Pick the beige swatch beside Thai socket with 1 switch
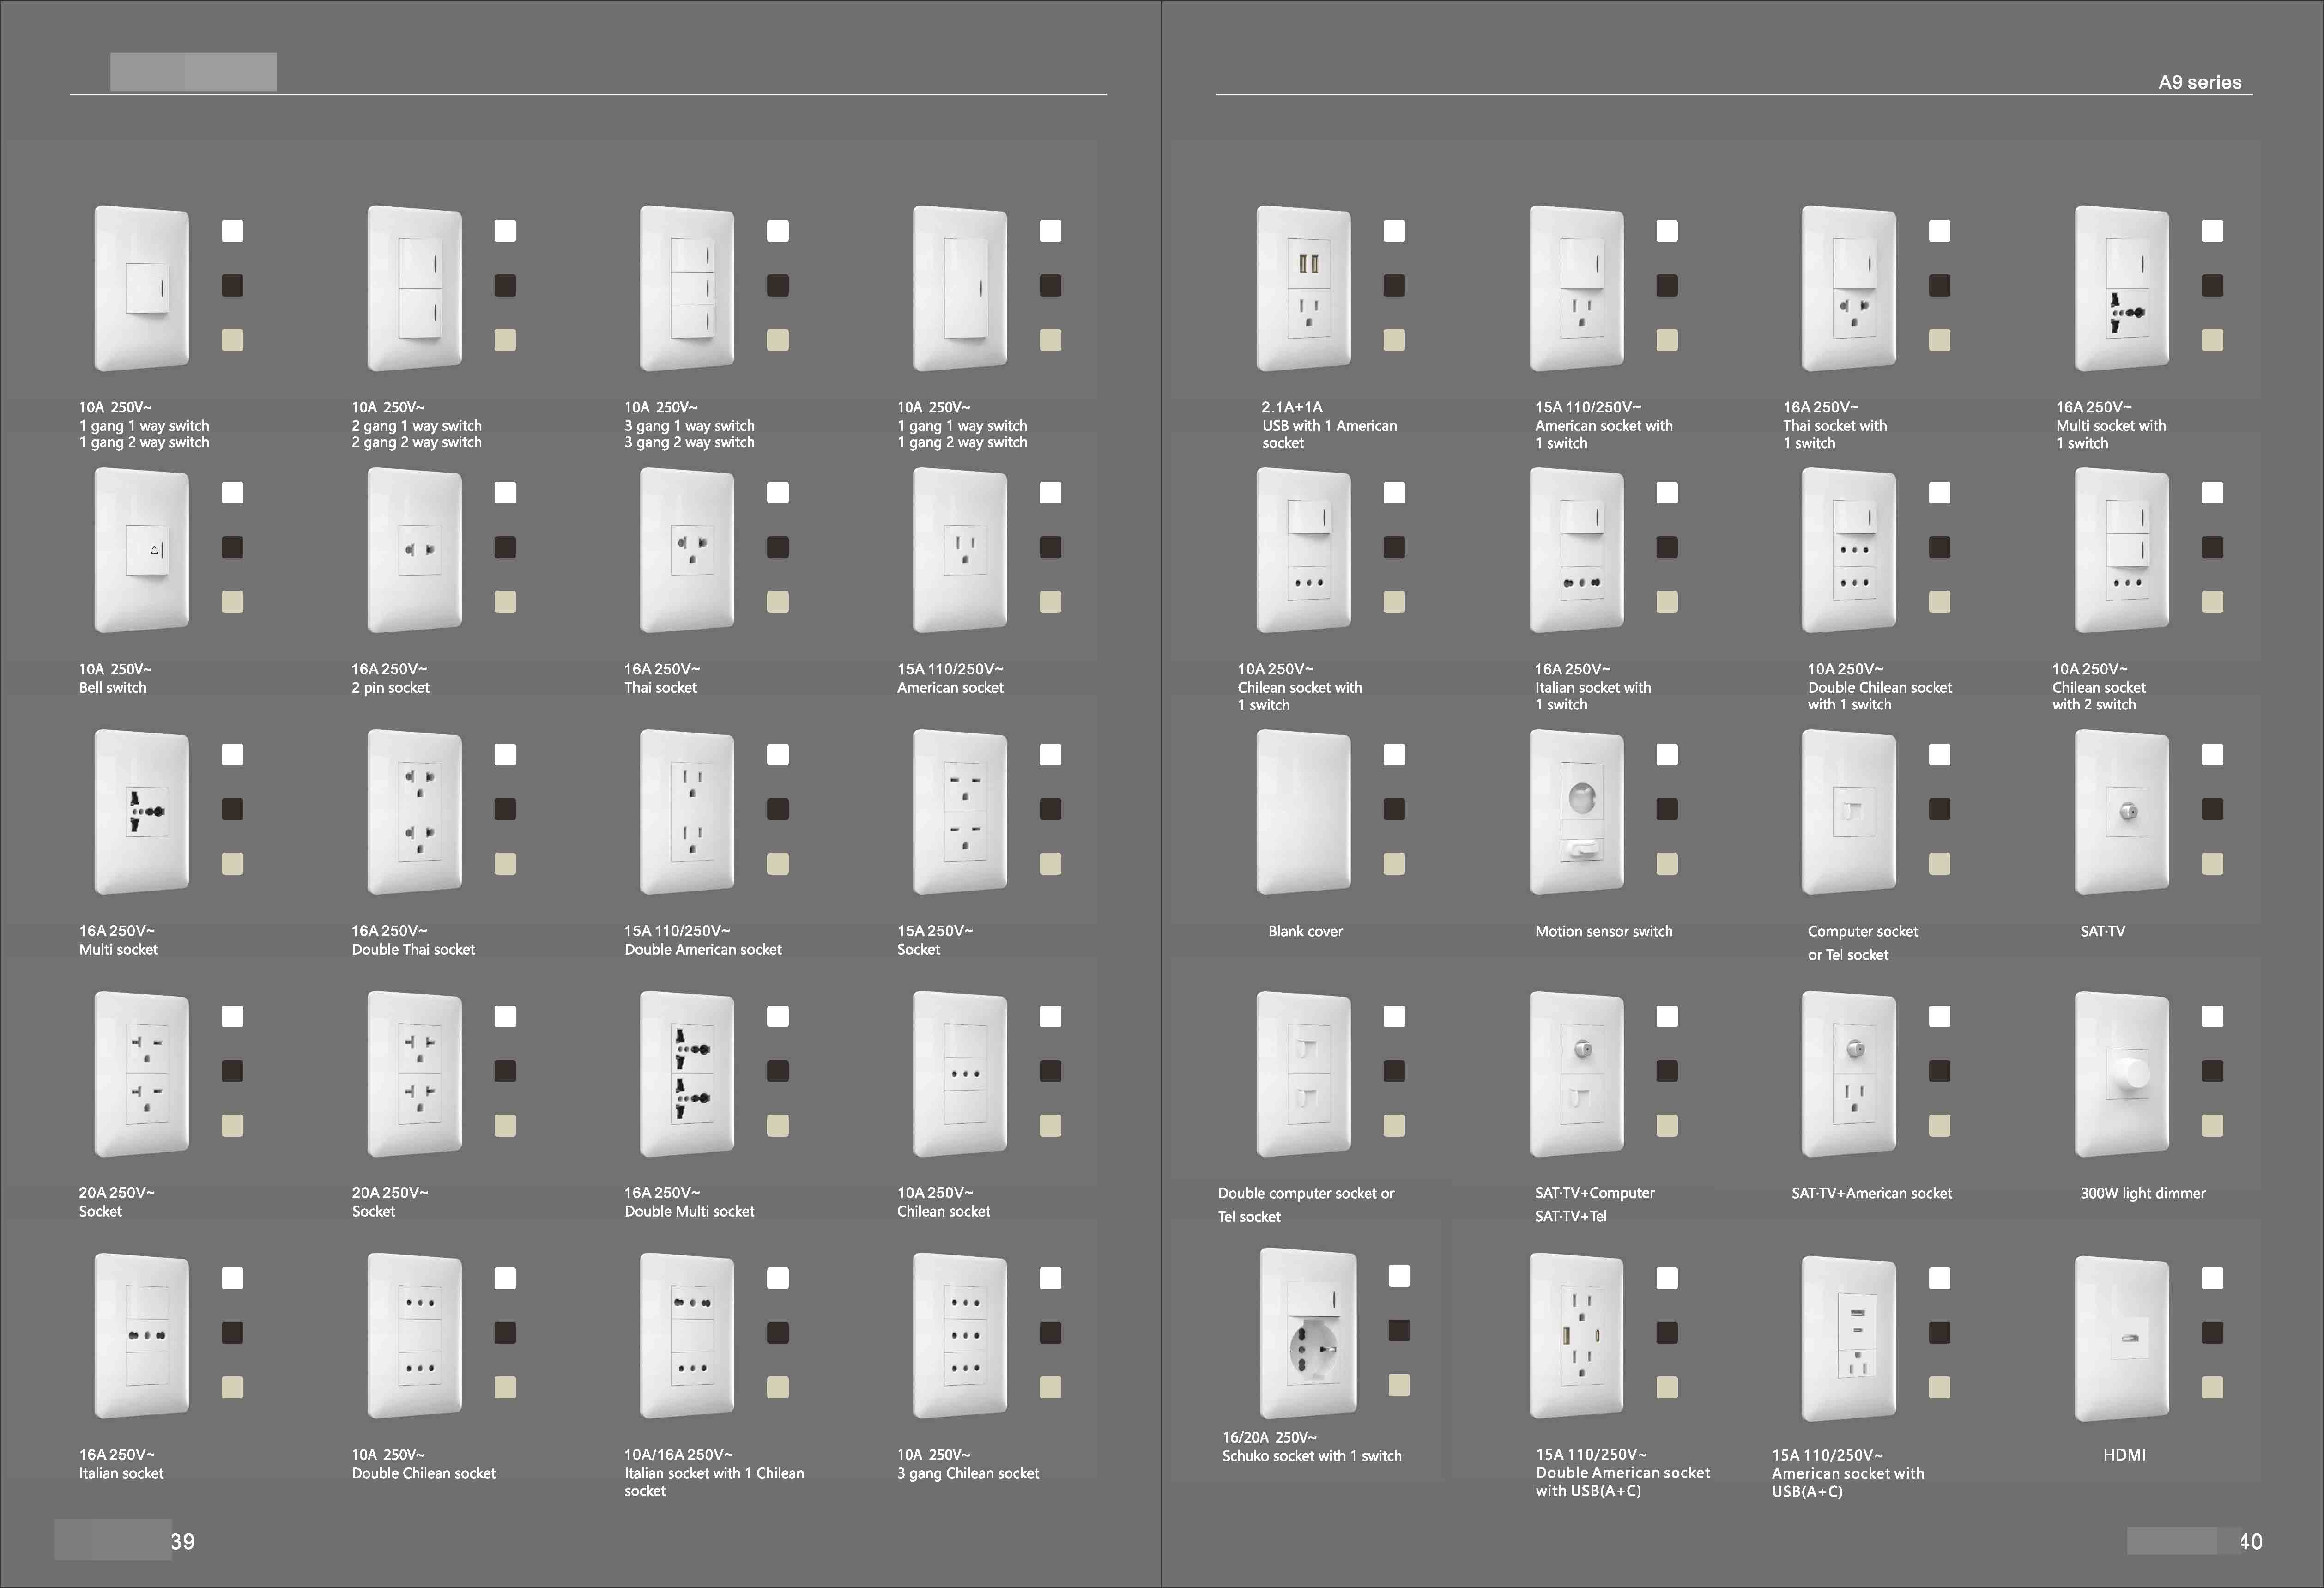This screenshot has height=1588, width=2324. [x=1939, y=340]
